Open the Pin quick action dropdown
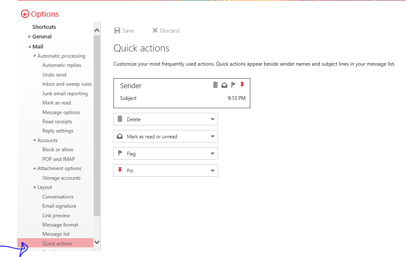 pyautogui.click(x=213, y=171)
